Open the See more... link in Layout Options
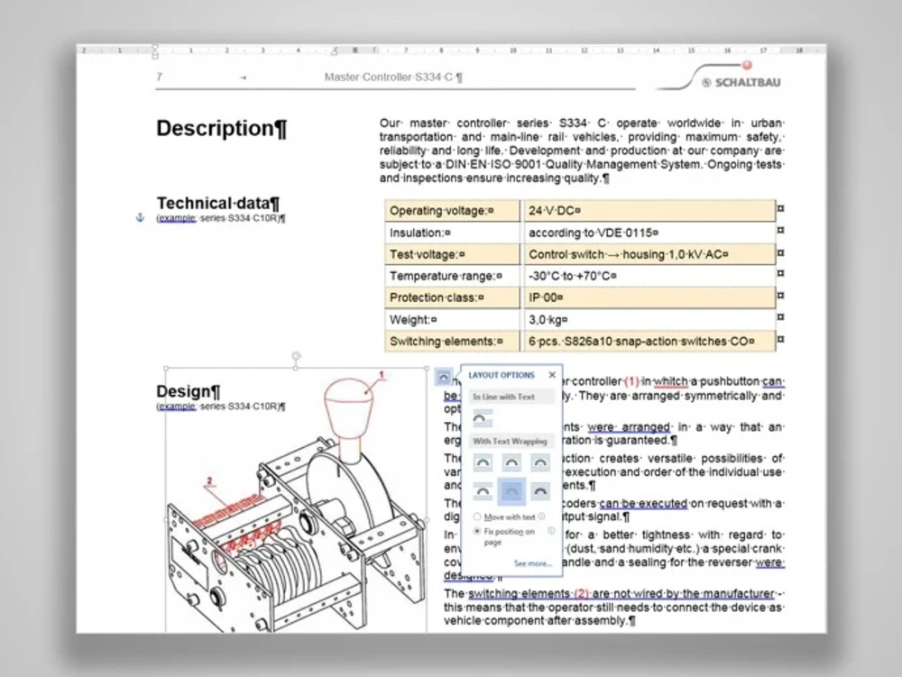The width and height of the screenshot is (902, 677). click(533, 563)
